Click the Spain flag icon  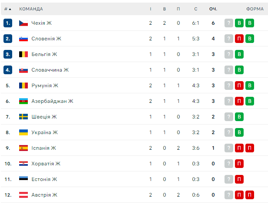point(23,148)
